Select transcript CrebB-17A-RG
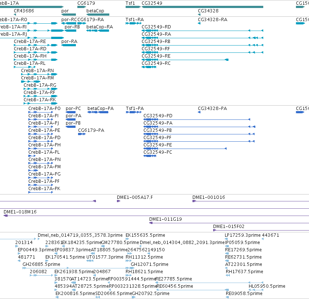The image size is (309, 299). [40, 85]
